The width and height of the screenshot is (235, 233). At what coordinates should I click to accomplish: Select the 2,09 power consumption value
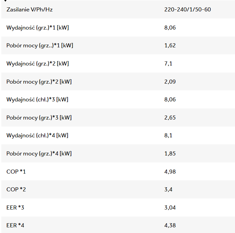(170, 82)
